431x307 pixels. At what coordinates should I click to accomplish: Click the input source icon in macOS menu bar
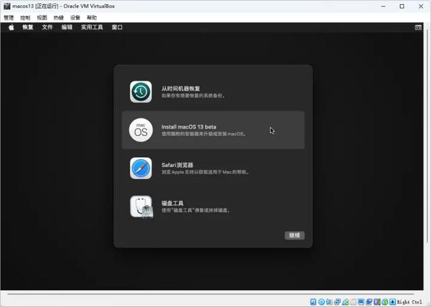pyautogui.click(x=418, y=28)
